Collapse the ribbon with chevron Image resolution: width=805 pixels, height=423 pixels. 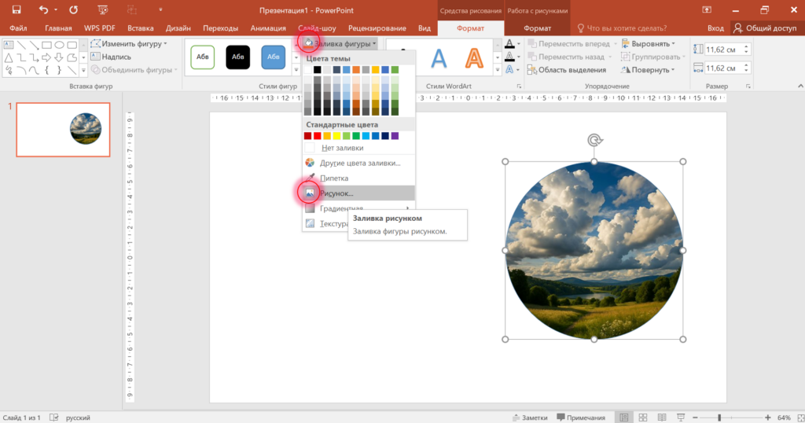800,86
